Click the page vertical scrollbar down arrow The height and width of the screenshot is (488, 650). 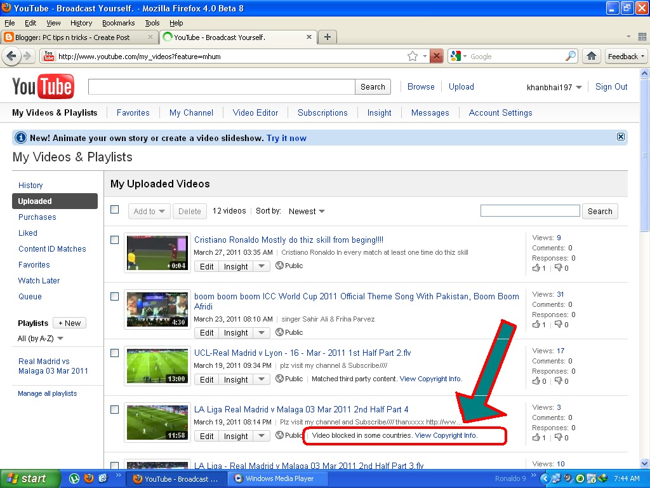point(644,463)
